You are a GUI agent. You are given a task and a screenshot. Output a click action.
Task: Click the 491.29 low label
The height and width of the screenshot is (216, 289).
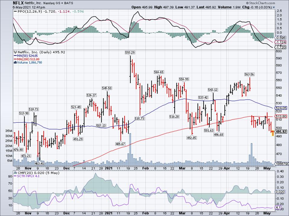pos(78,139)
